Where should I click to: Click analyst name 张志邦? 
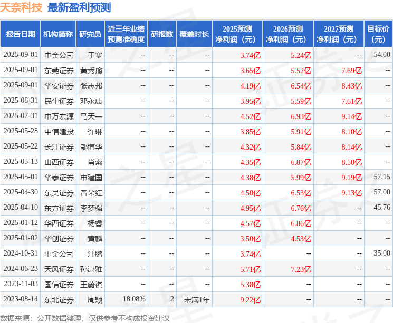click(x=91, y=85)
